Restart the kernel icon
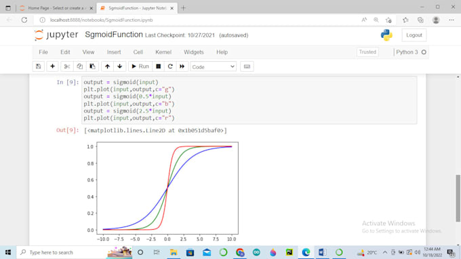 [x=170, y=66]
